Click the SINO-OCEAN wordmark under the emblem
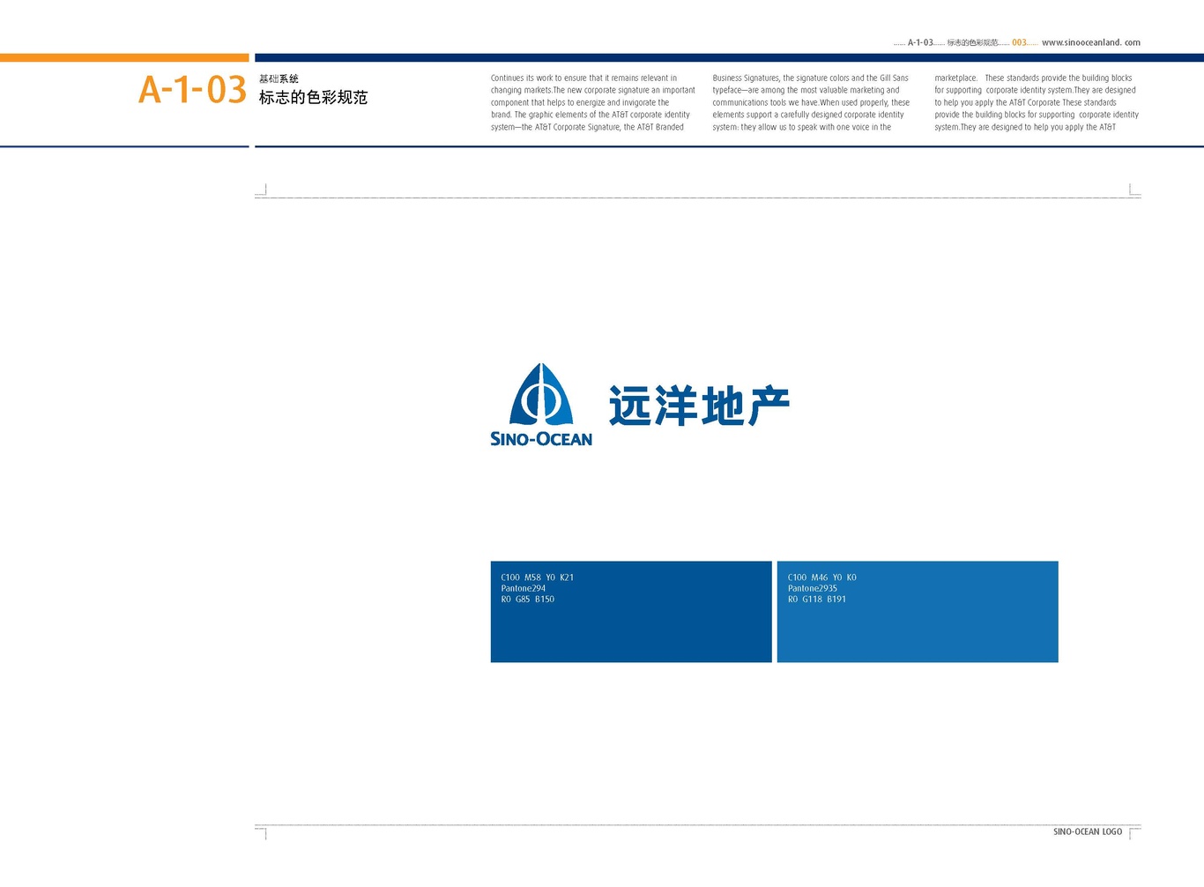Screen dimensions: 1204x887 point(541,438)
